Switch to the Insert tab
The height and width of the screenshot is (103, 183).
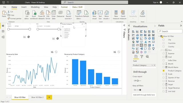pyautogui.click(x=24, y=7)
